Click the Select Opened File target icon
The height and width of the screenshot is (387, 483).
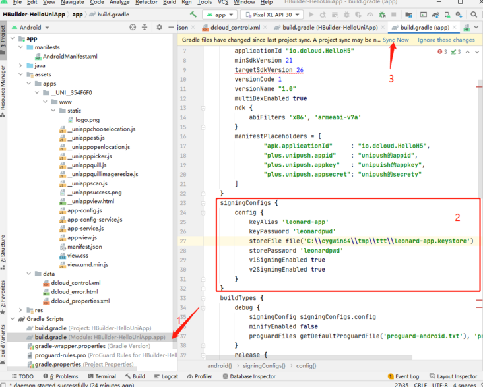[133, 28]
